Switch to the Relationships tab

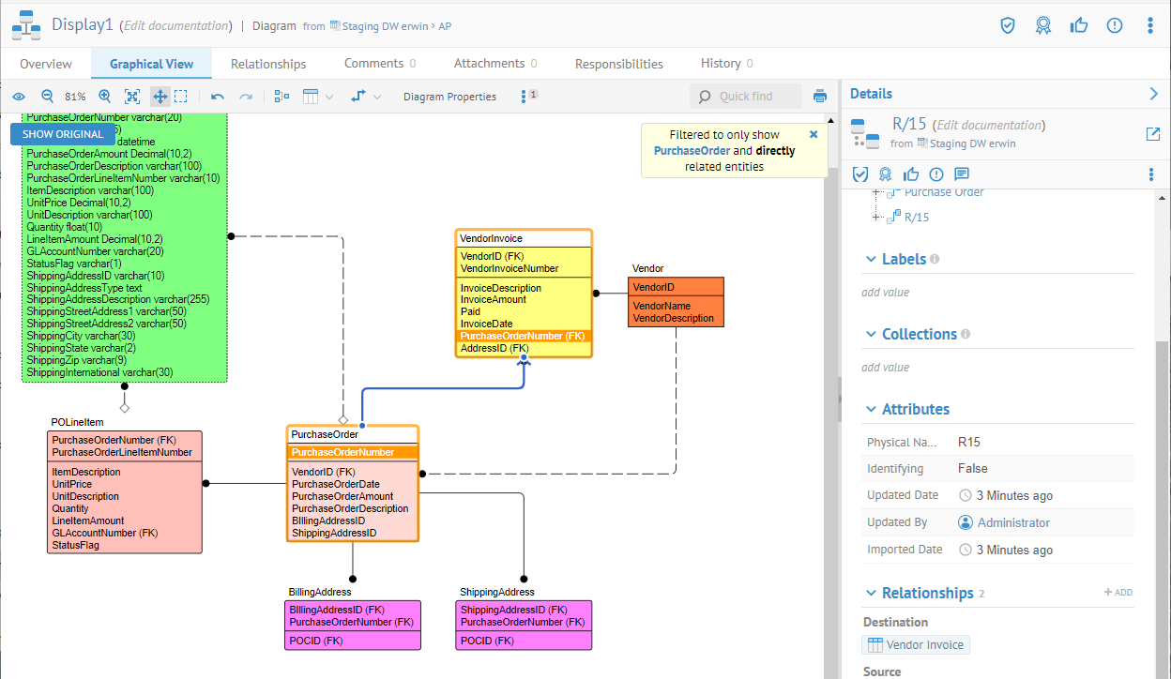[x=268, y=64]
